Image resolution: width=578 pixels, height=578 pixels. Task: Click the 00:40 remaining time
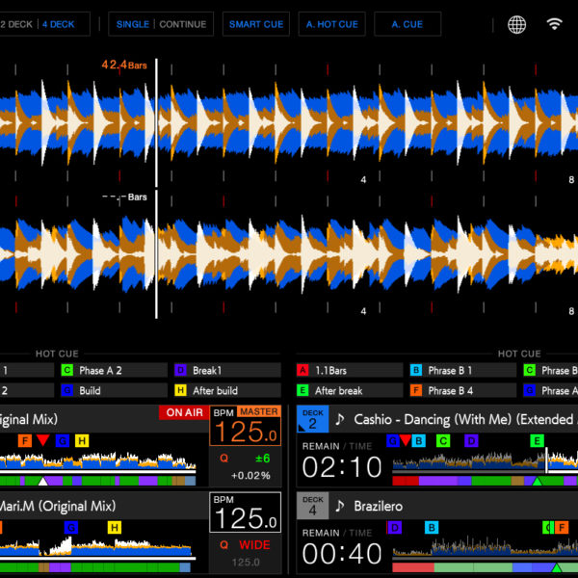[342, 554]
